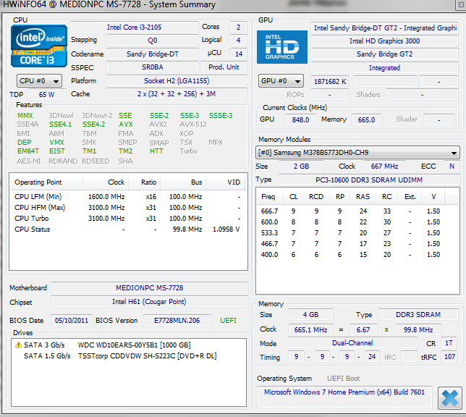Click the Clock column header in CPU table
This screenshot has width=466, height=417.
(106, 182)
